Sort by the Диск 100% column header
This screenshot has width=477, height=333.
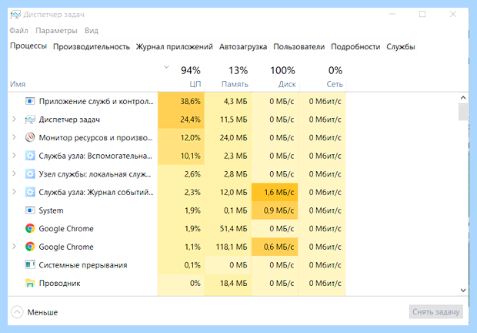(275, 77)
